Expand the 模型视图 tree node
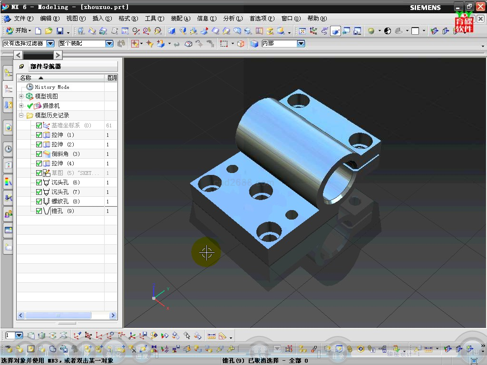 21,96
